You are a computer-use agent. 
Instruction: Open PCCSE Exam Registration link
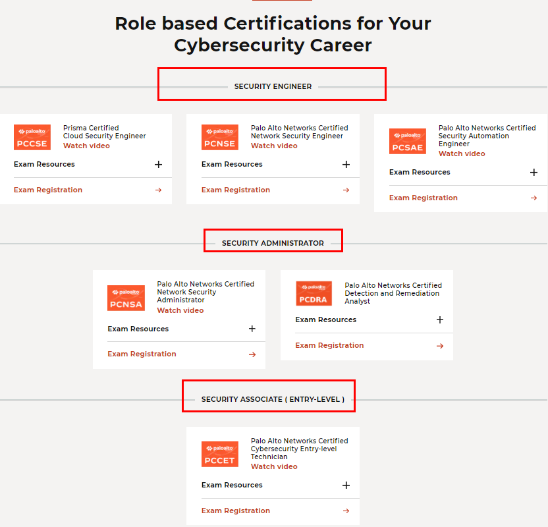pyautogui.click(x=48, y=190)
